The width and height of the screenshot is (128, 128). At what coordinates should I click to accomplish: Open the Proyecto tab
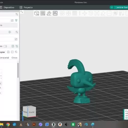(26, 7)
